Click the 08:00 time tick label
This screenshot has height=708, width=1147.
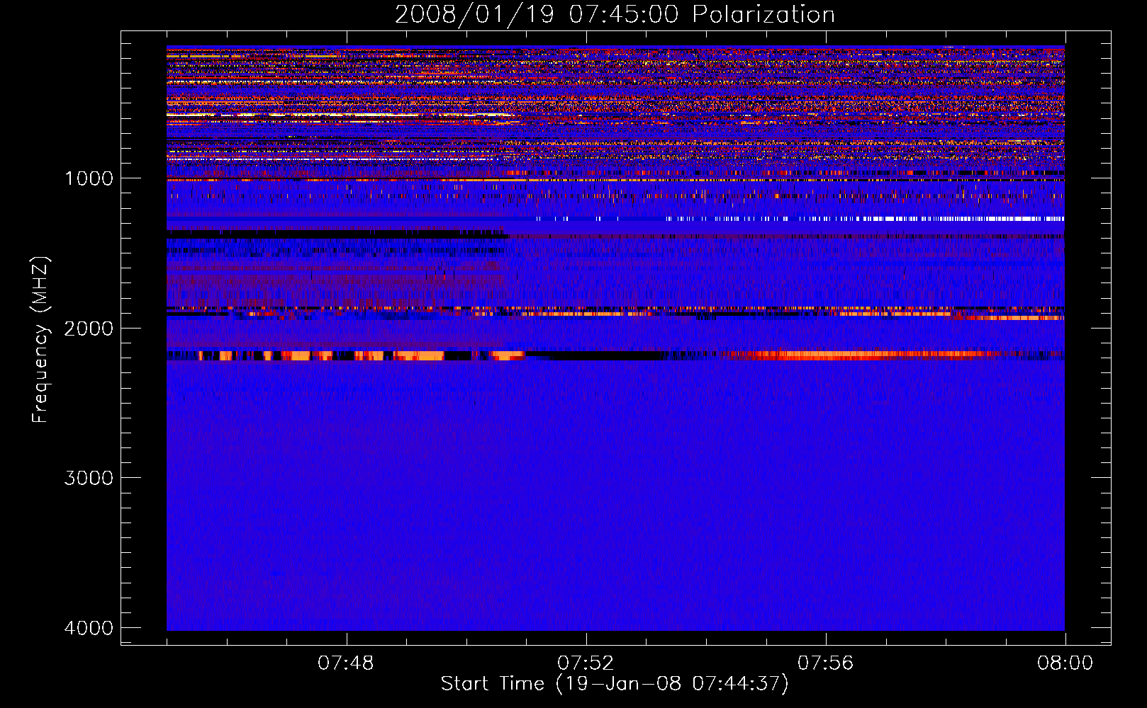tap(1065, 663)
